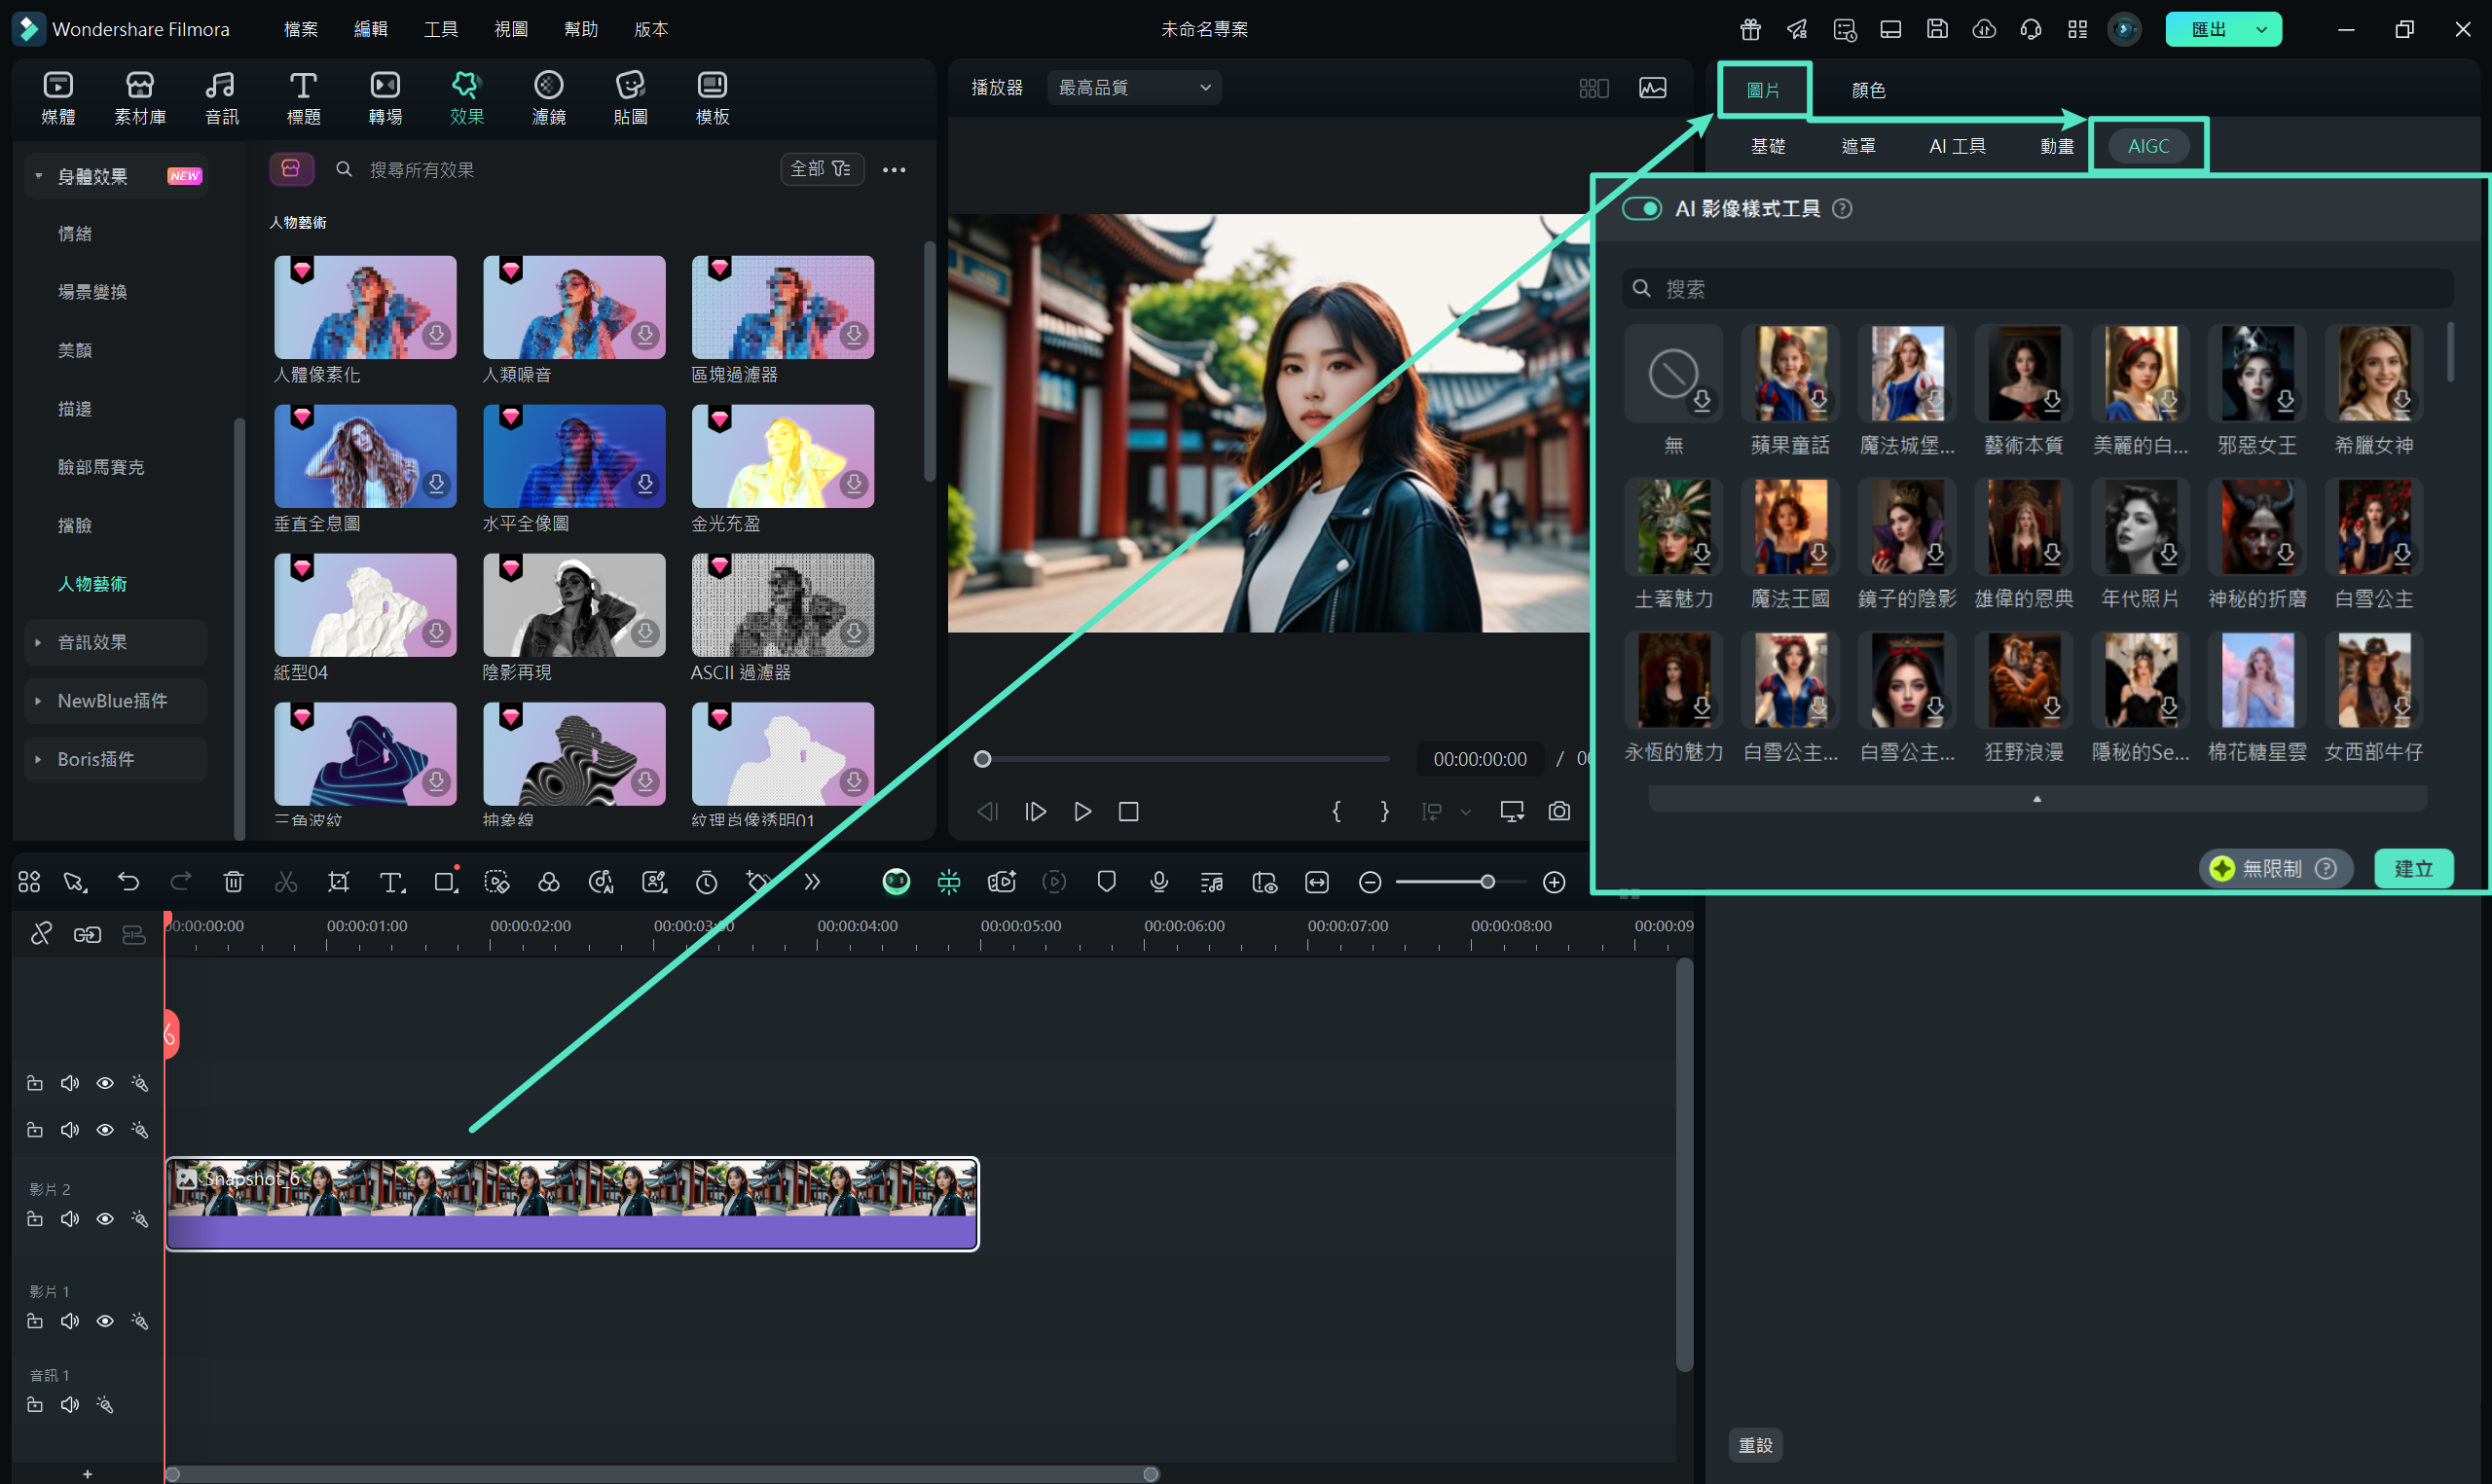
Task: Open the 貼圖 stickers panel
Action: 631,97
